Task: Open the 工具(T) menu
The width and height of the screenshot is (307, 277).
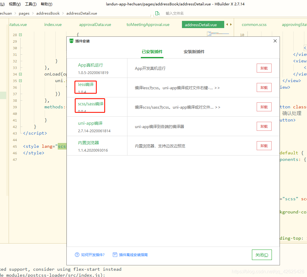Action: [31, 4]
